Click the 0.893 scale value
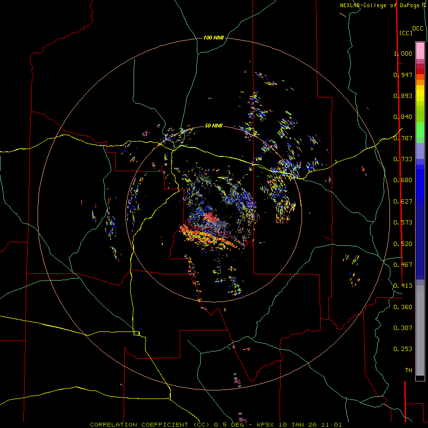The image size is (428, 428). 403,96
